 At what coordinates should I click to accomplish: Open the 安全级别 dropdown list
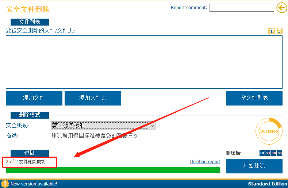pos(103,126)
